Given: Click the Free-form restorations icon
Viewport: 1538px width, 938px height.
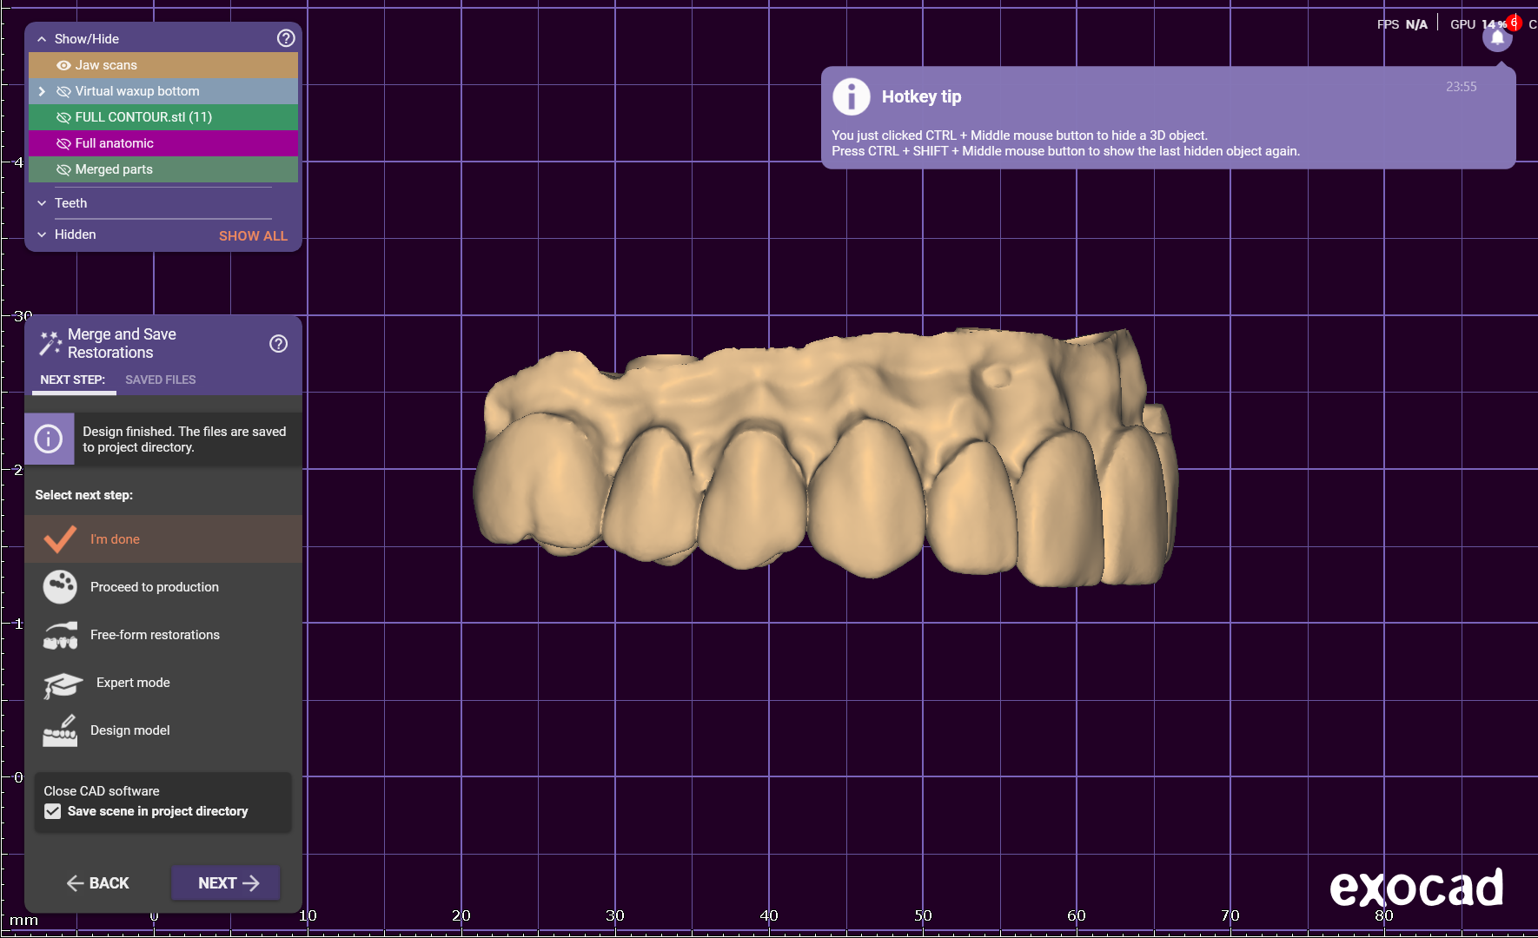Looking at the screenshot, I should point(60,635).
